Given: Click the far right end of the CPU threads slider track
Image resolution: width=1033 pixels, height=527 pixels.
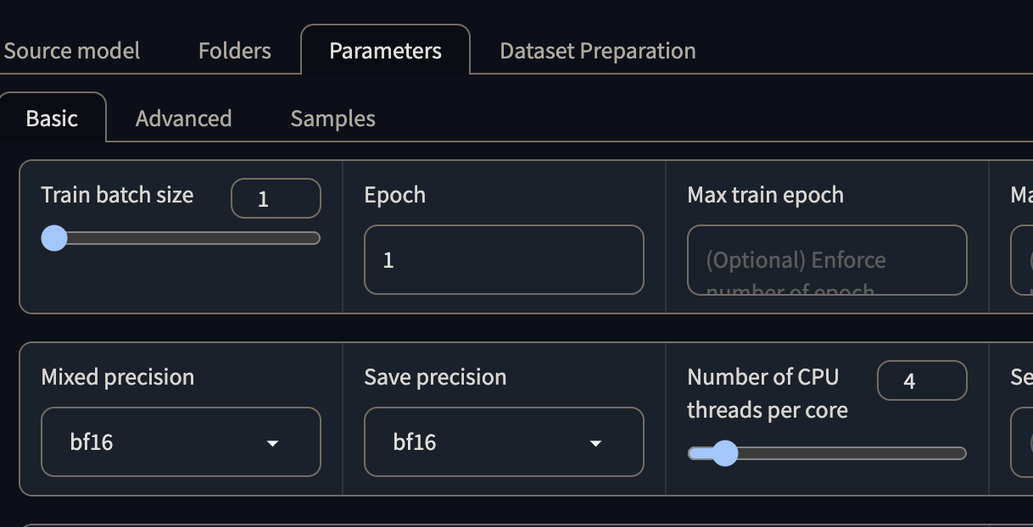Looking at the screenshot, I should click(x=962, y=453).
